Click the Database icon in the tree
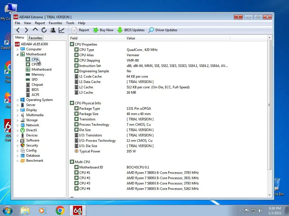The image size is (289, 216). coord(23,156)
